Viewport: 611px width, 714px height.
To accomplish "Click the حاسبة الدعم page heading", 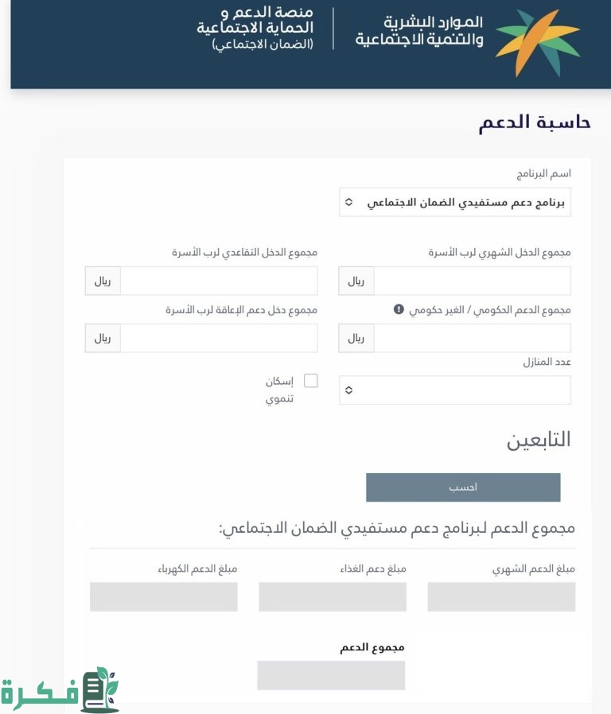I will [534, 122].
